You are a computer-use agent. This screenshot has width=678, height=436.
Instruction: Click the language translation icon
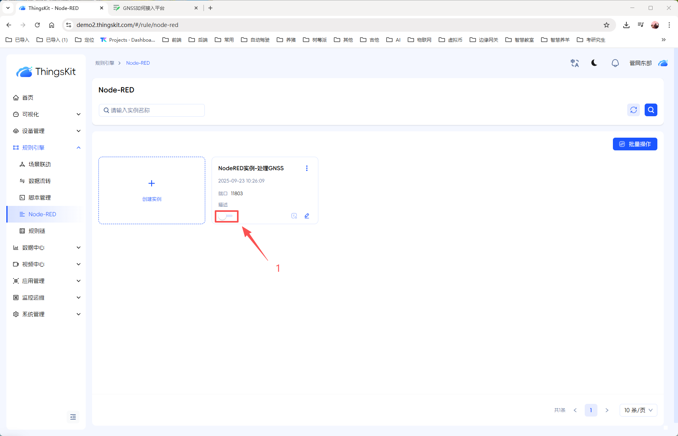coord(574,63)
